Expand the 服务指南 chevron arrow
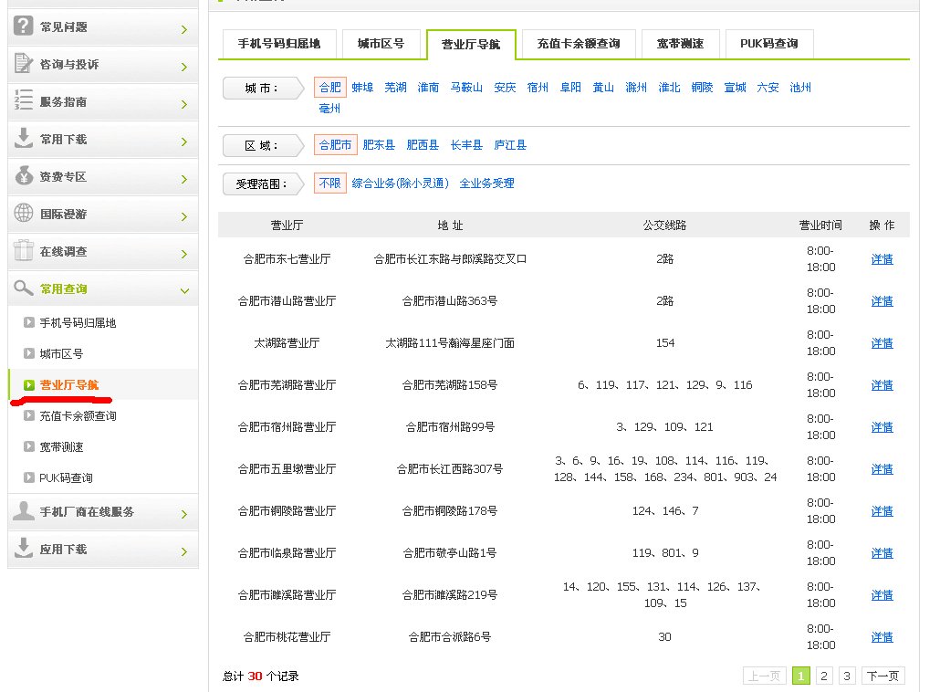 tap(184, 104)
